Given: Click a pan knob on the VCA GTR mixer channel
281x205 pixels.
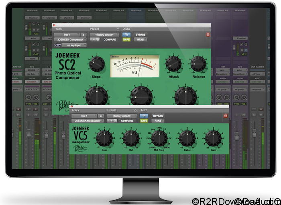Looking at the screenshot, I should point(29,97).
